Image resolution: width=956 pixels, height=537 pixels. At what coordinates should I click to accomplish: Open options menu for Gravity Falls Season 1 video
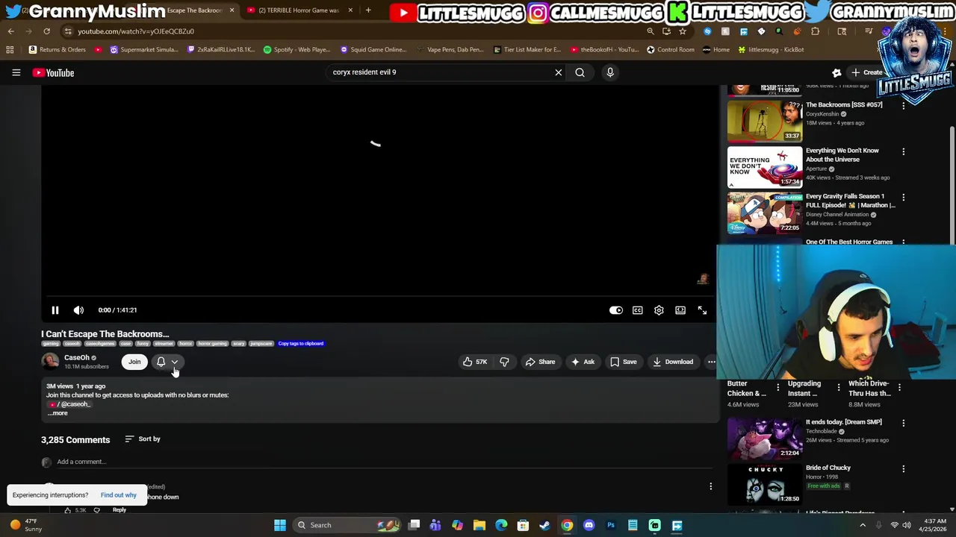(903, 198)
